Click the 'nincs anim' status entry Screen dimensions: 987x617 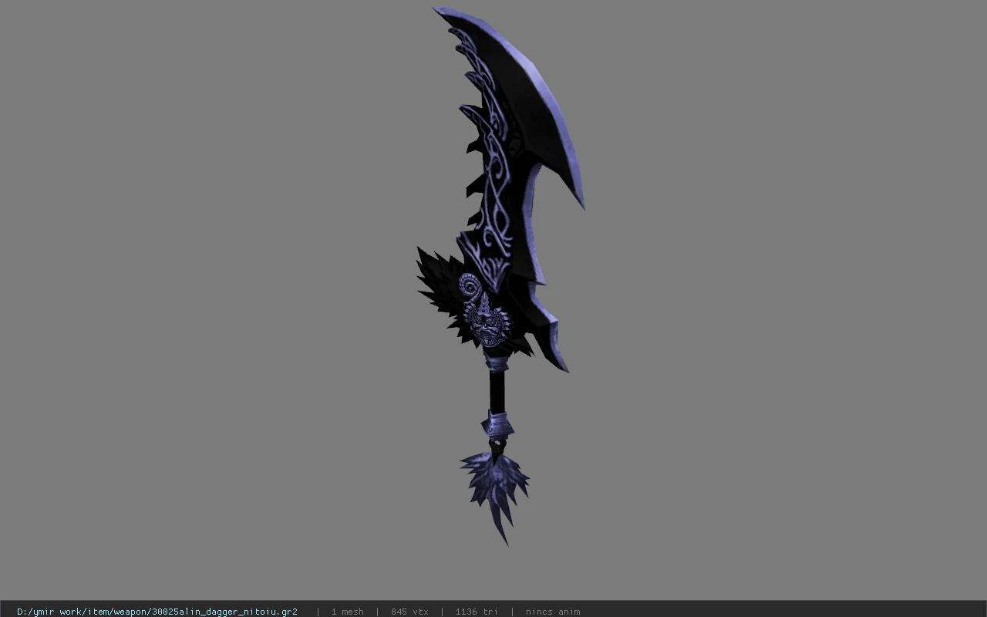(553, 612)
